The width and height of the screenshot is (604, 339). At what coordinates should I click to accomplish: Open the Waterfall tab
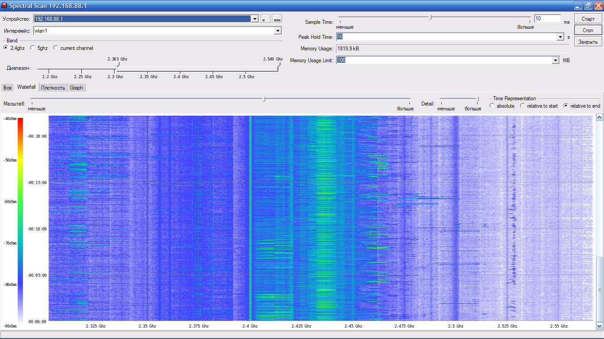(x=27, y=87)
